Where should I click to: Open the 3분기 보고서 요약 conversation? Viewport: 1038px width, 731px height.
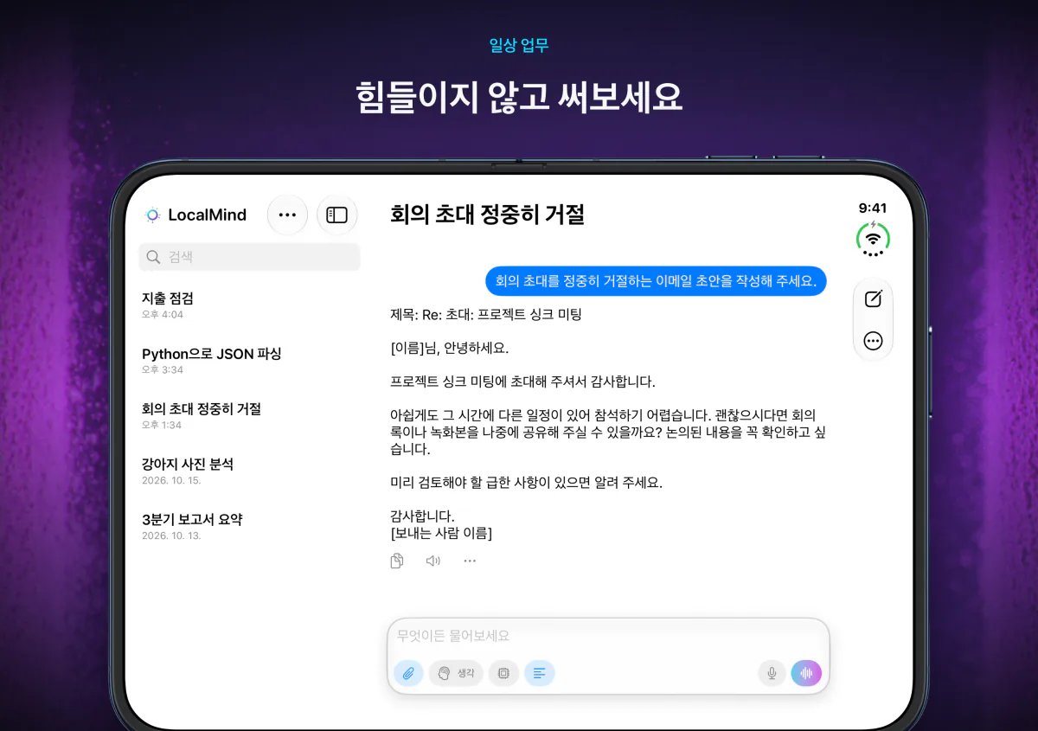pyautogui.click(x=249, y=527)
